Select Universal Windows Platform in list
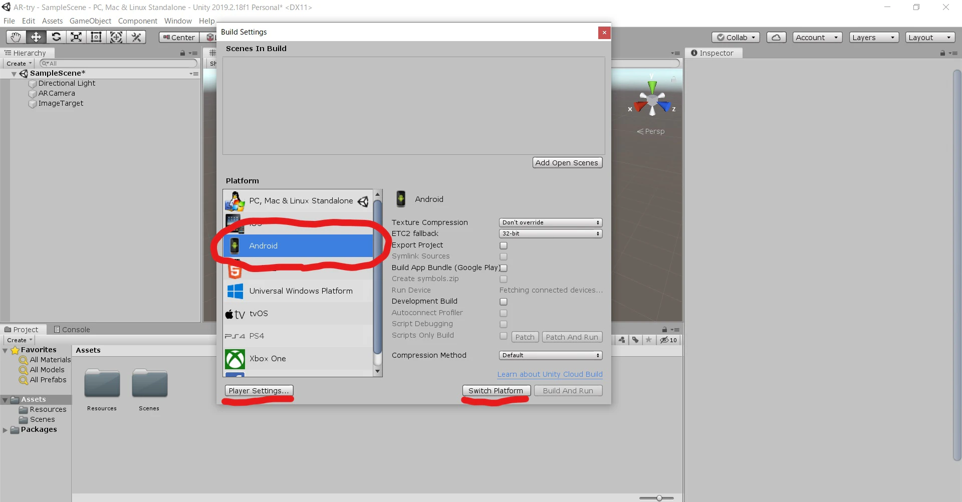Screen dimensions: 962x502 [299, 291]
